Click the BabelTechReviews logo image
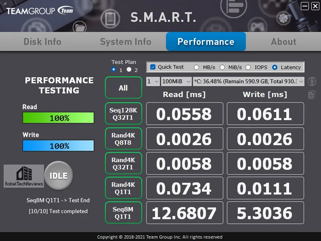The width and height of the screenshot is (321, 241). tap(24, 176)
